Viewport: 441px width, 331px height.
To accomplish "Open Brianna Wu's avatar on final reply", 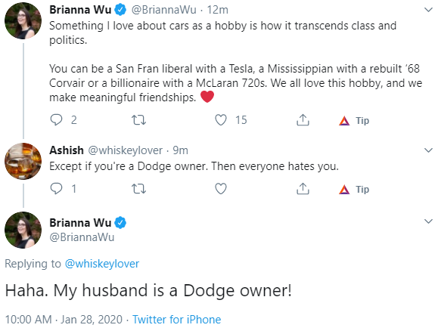I will click(x=23, y=230).
